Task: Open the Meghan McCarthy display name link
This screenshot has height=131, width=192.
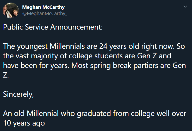Action: 43,7
